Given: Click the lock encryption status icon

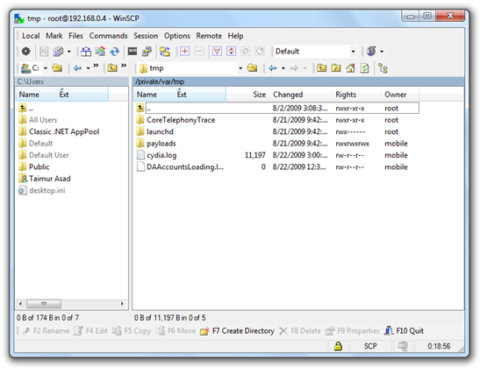Looking at the screenshot, I should [x=338, y=346].
